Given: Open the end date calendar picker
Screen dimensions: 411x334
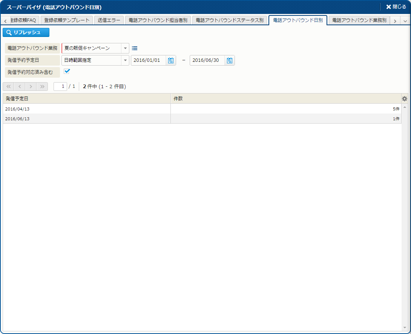Looking at the screenshot, I should point(230,60).
